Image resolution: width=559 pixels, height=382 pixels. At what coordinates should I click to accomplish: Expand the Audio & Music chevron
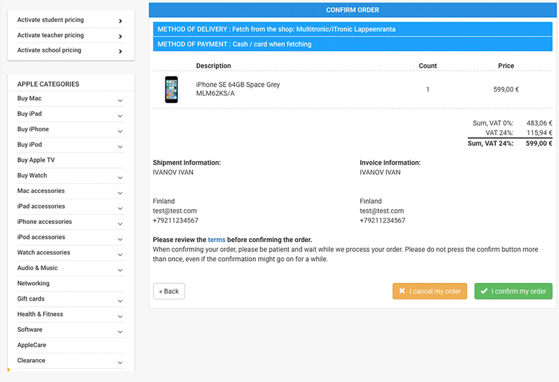click(x=120, y=270)
